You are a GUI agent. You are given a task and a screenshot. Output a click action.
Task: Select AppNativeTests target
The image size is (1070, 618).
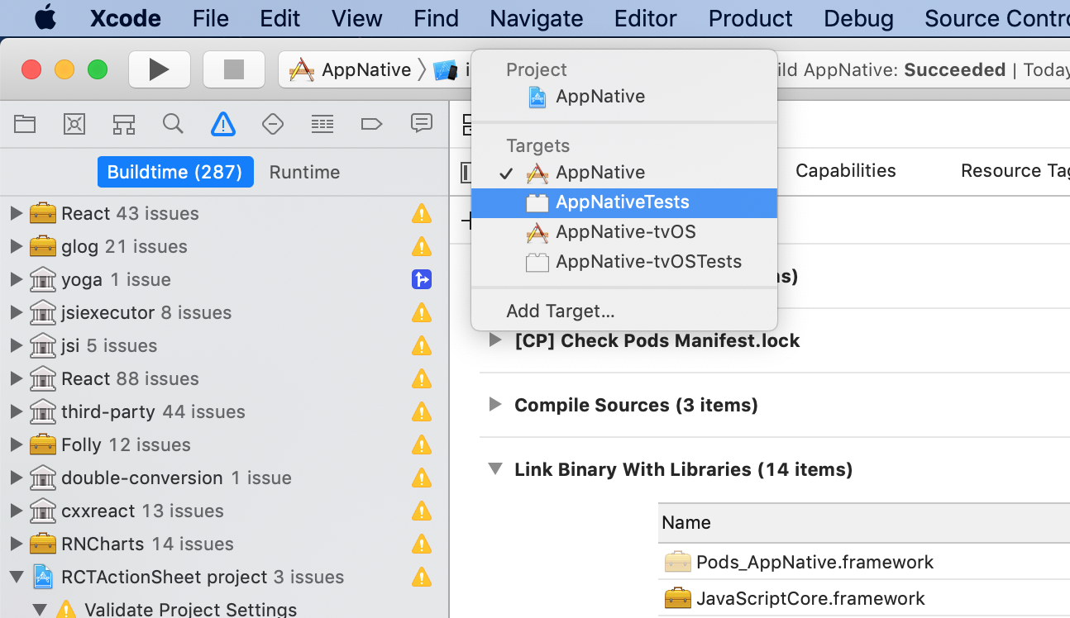click(624, 202)
